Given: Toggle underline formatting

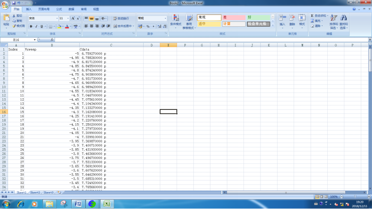Looking at the screenshot, I should 42,26.
